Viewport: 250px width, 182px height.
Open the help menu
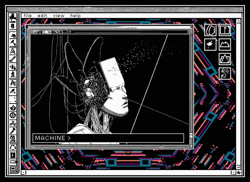[76, 16]
